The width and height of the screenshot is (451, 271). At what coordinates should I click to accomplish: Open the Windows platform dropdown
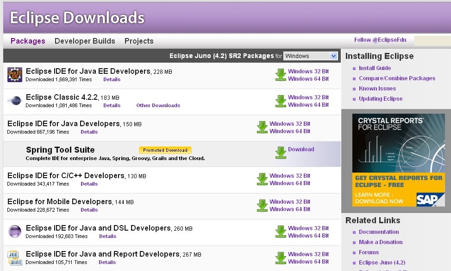click(x=311, y=56)
